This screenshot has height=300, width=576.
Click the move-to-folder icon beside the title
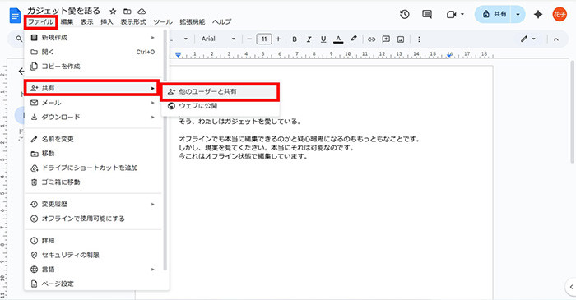[x=127, y=12]
